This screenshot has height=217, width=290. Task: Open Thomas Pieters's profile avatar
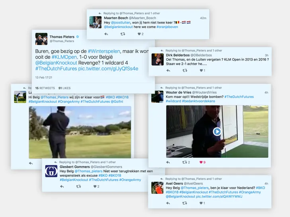[x=41, y=39]
